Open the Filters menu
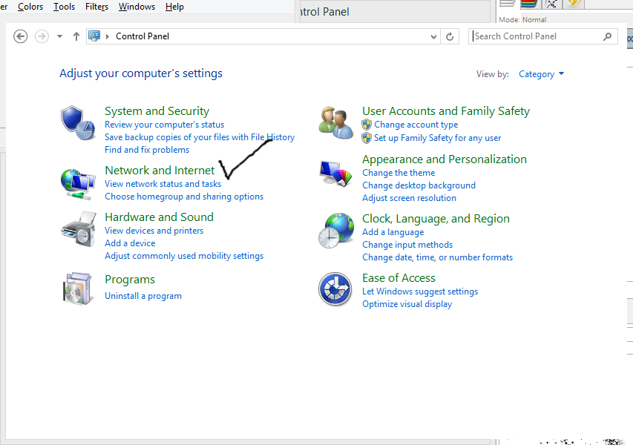Viewport: 633px width, 445px height. (97, 7)
